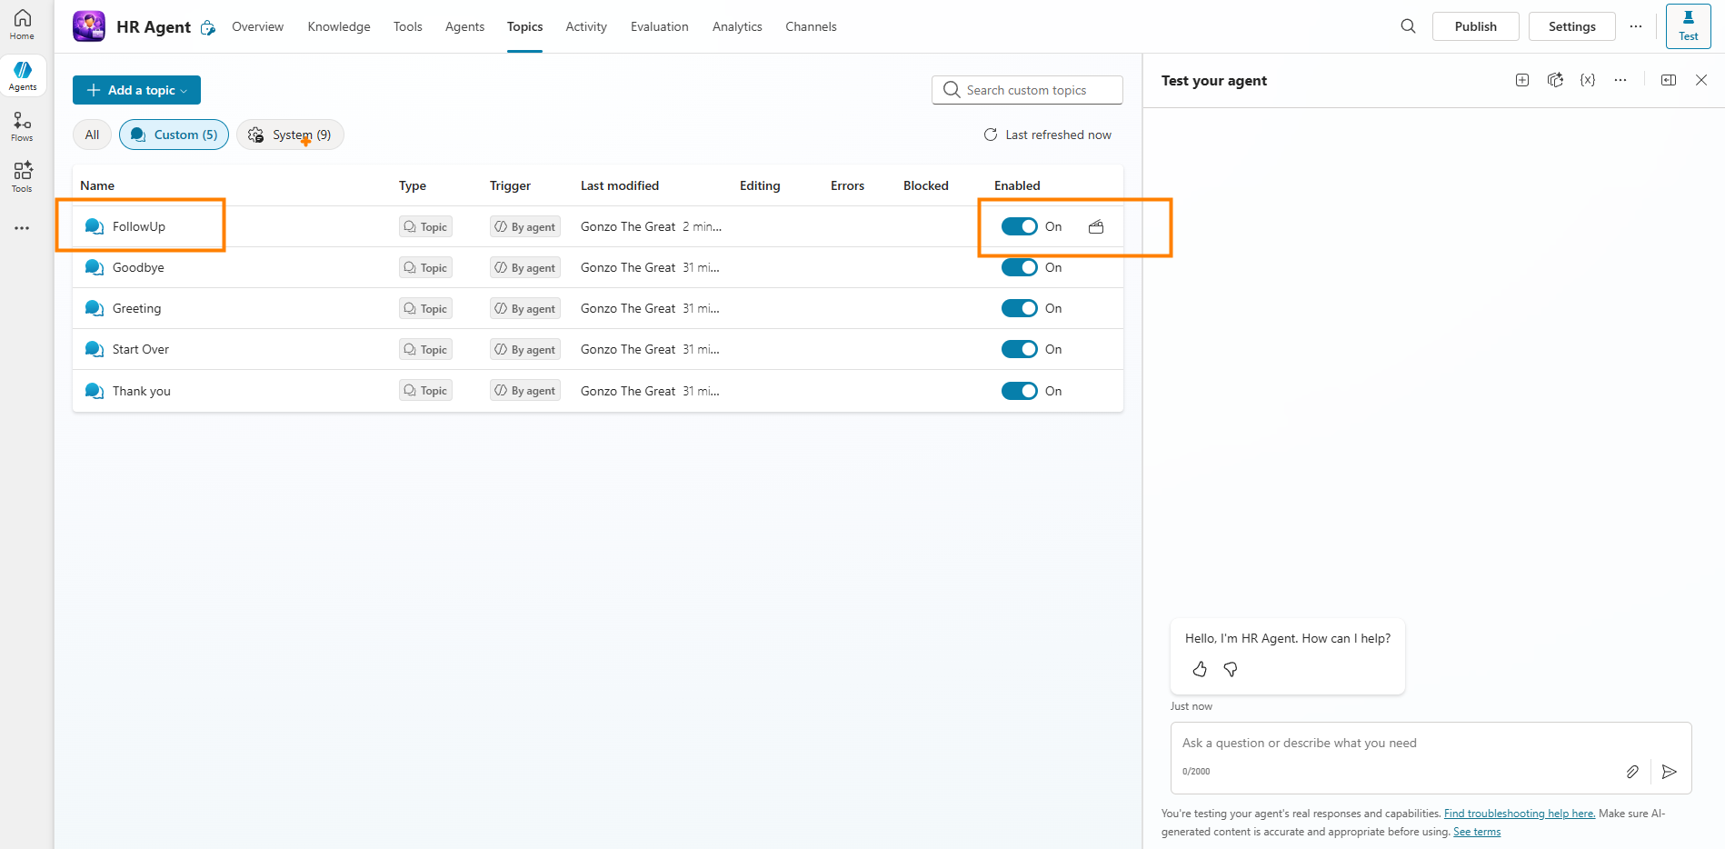Turn off the Goodbye topic toggle
Image resolution: width=1725 pixels, height=849 pixels.
point(1019,267)
